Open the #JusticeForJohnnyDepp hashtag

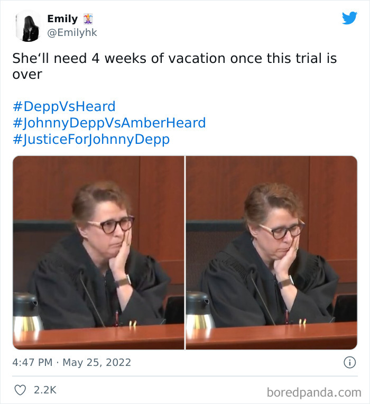tap(91, 140)
